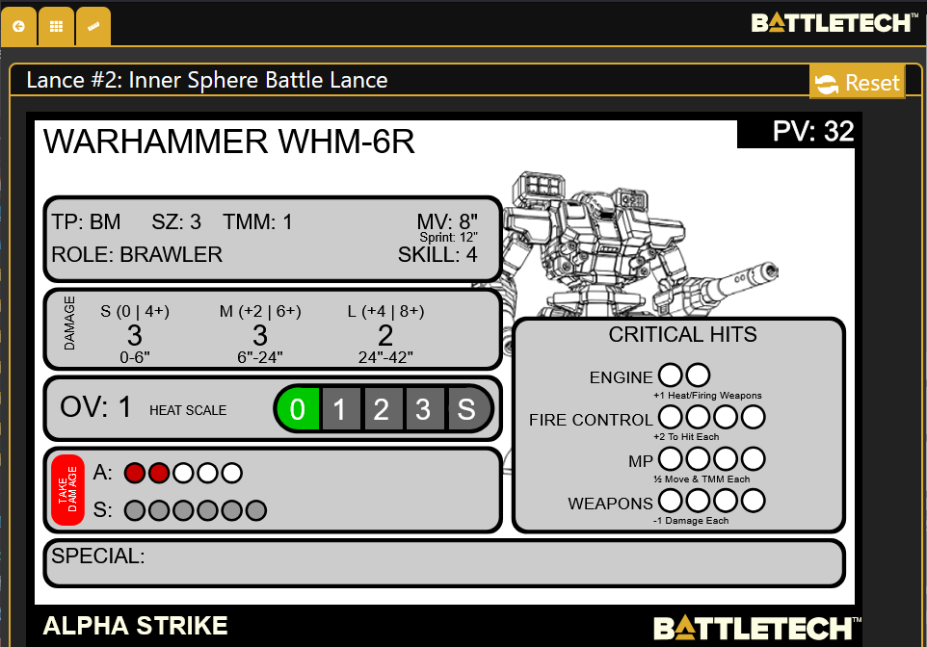Toggle the sixth structure pip in row S
This screenshot has width=927, height=647.
tap(256, 510)
